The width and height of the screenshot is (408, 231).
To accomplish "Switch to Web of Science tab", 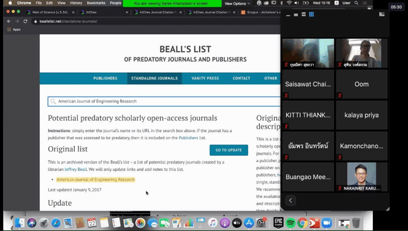I will click(x=49, y=12).
